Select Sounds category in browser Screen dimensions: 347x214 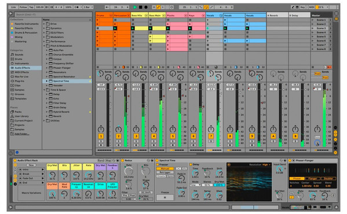point(19,54)
